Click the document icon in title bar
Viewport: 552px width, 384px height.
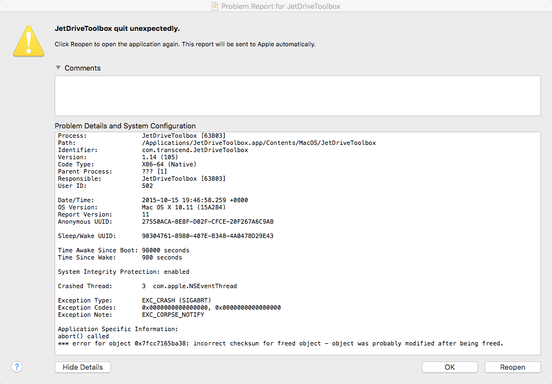click(214, 6)
